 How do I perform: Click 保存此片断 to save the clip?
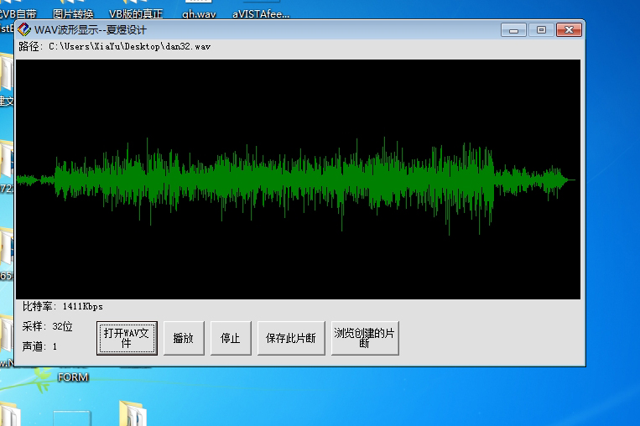point(290,339)
